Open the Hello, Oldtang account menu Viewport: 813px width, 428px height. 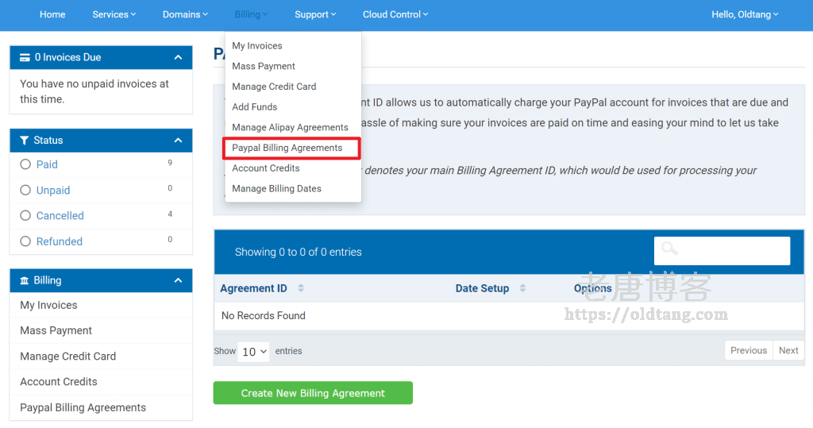(x=745, y=14)
